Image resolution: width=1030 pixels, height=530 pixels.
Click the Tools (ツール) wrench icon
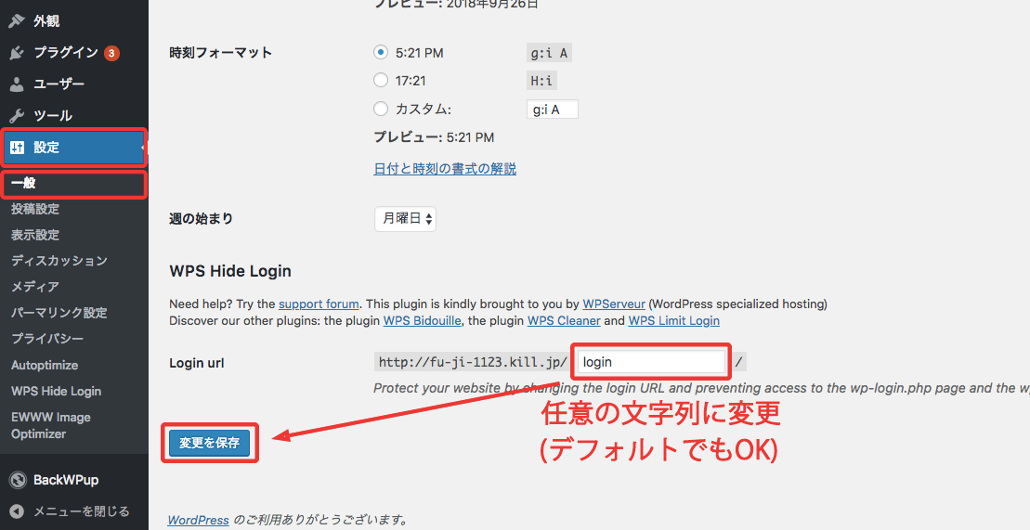tap(17, 116)
